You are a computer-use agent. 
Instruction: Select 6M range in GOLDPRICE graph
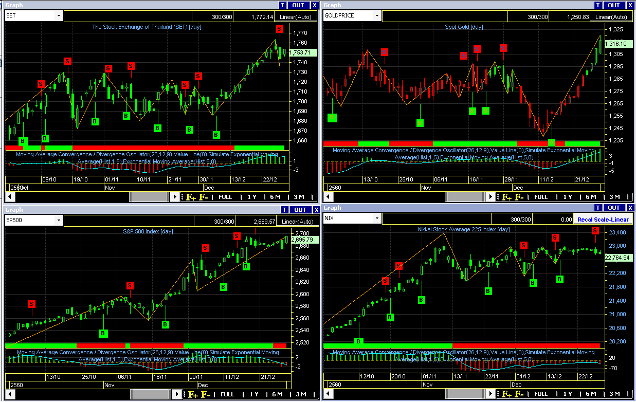tap(591, 197)
